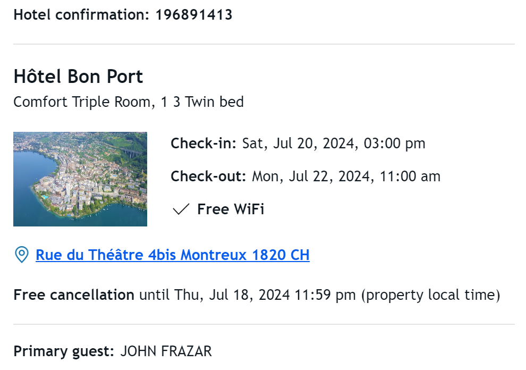Click the map pin location icon
The width and height of the screenshot is (526, 370).
click(22, 255)
